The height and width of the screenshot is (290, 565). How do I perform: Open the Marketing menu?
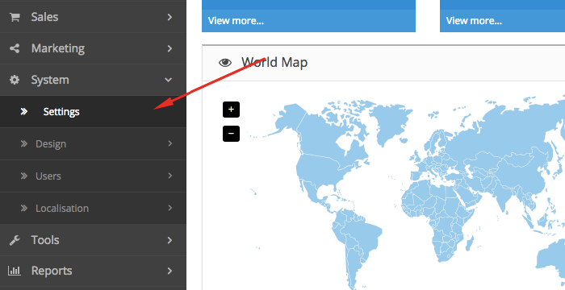[93, 48]
